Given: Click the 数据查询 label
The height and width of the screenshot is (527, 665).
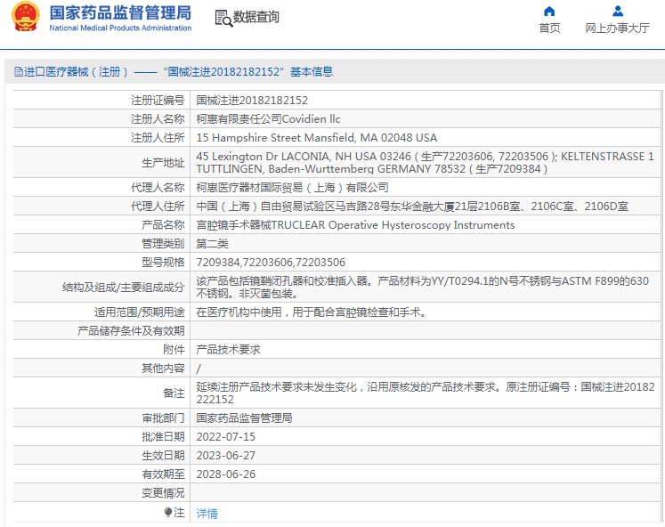Looking at the screenshot, I should click(x=255, y=17).
